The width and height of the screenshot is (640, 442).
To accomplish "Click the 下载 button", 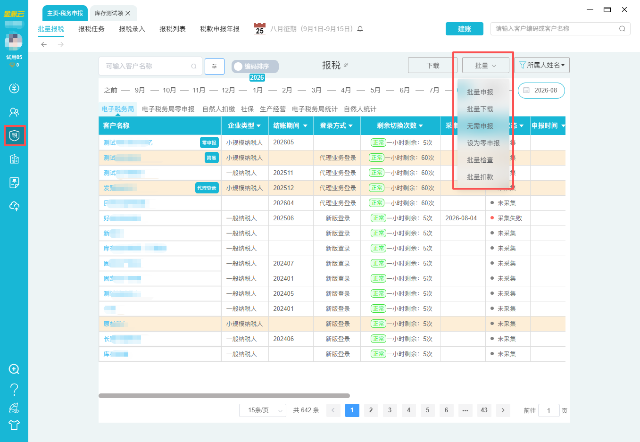I will coord(433,65).
